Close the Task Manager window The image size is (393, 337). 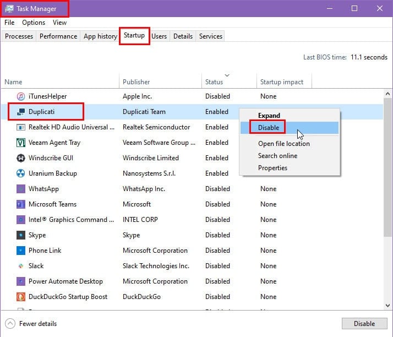380,8
